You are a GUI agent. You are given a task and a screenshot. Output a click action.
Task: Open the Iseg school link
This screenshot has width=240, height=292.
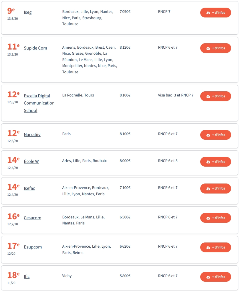(x=28, y=12)
